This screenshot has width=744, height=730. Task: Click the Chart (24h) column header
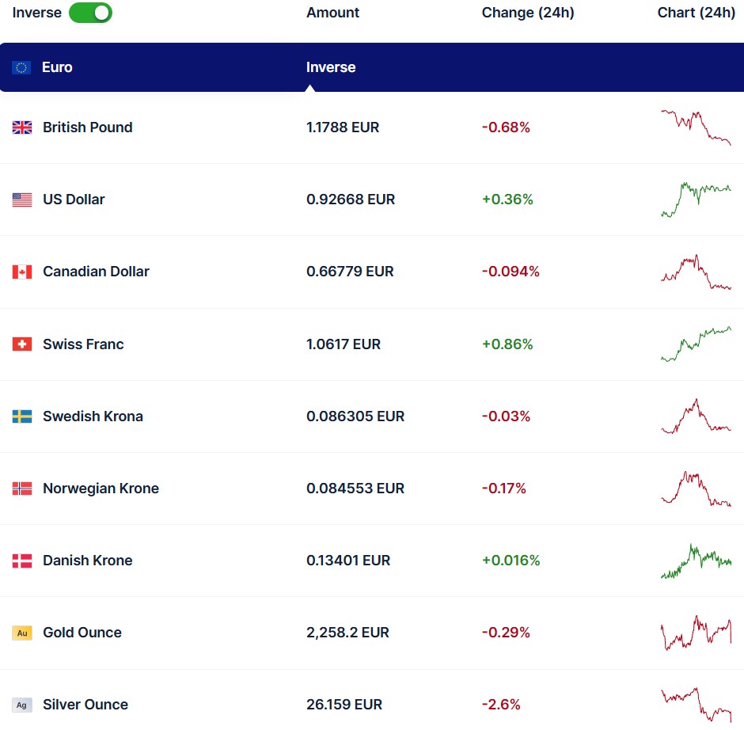[696, 13]
